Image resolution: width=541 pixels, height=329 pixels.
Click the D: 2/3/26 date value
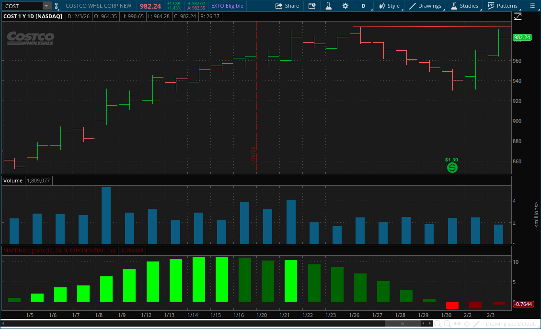78,16
